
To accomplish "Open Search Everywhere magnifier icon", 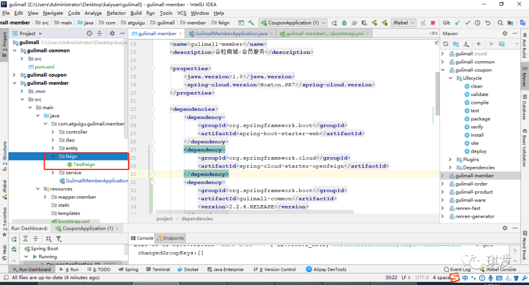I will click(x=500, y=23).
